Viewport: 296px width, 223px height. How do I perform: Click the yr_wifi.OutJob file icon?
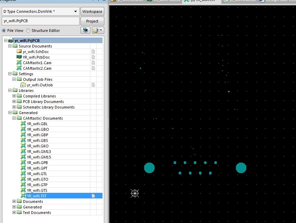tap(23, 85)
